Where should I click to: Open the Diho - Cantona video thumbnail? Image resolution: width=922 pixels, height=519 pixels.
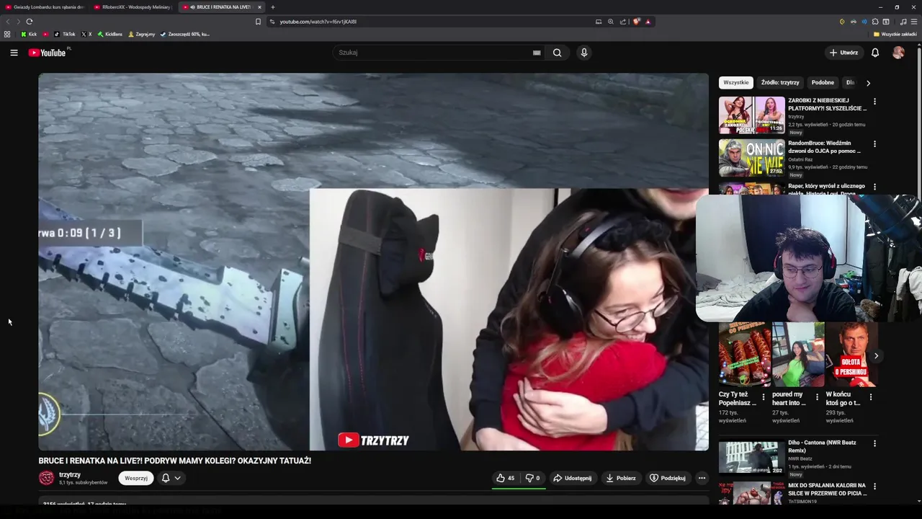tap(751, 457)
